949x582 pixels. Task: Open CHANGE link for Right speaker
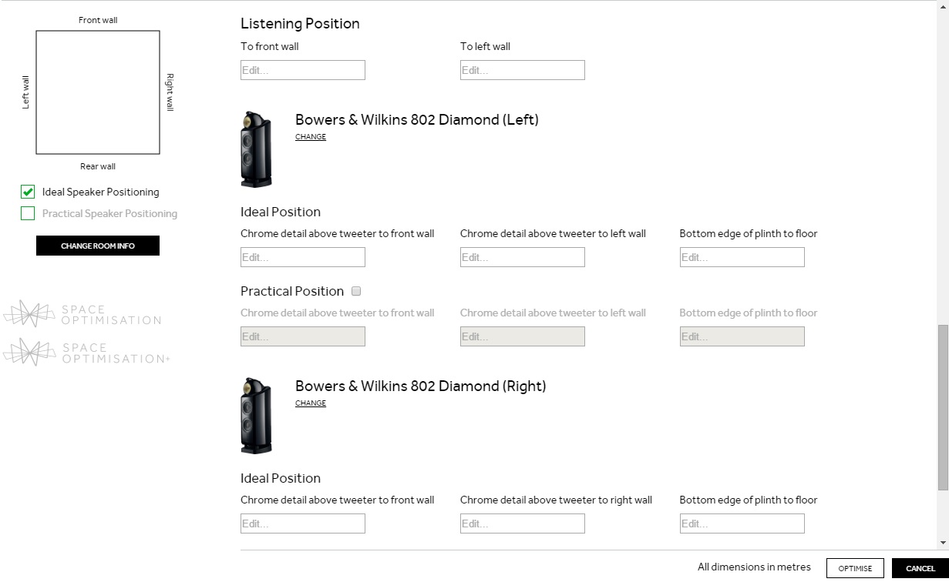[311, 403]
